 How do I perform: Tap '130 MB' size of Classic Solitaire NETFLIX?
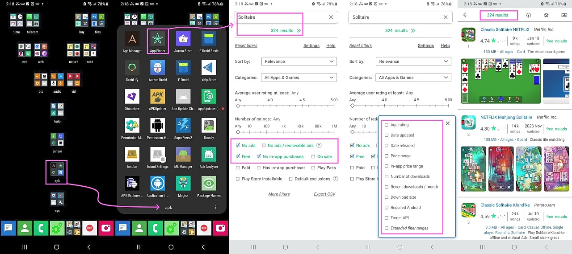[490, 52]
